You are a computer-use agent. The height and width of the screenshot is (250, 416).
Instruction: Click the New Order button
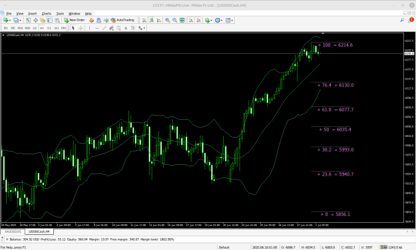[x=75, y=20]
